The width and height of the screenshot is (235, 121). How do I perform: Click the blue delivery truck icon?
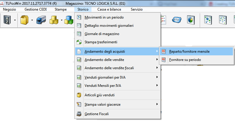click(x=41, y=20)
